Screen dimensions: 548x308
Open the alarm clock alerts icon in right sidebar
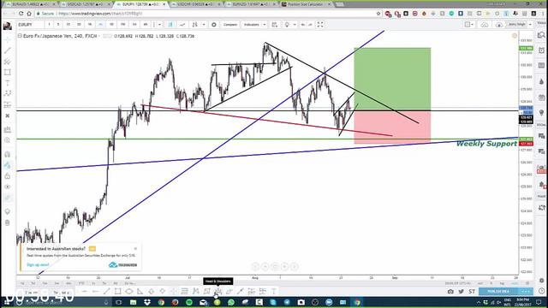point(541,50)
